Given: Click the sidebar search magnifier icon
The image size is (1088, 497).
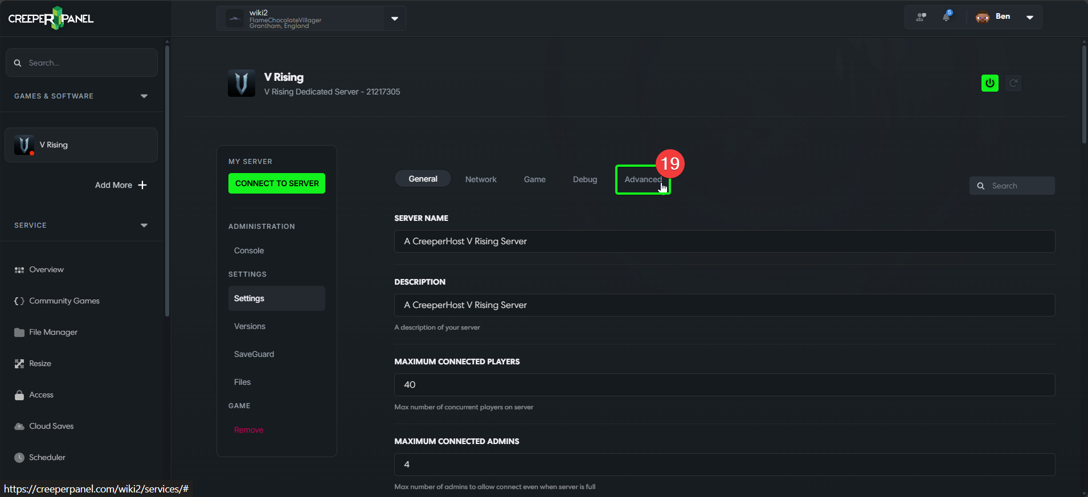Looking at the screenshot, I should pyautogui.click(x=18, y=63).
